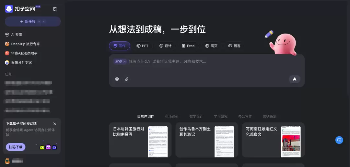Switch to the 播客 mode tab

coord(234,46)
